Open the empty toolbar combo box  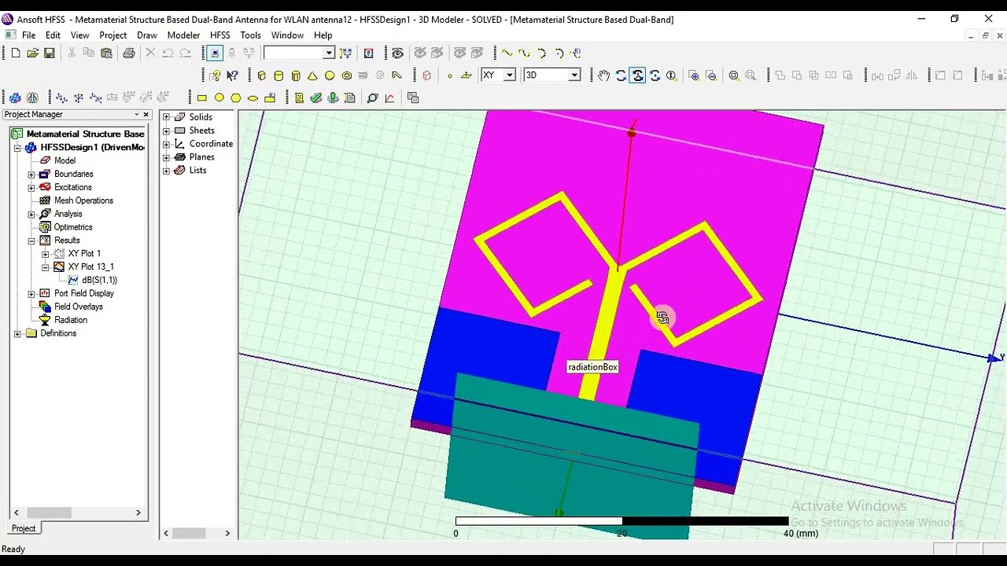299,53
